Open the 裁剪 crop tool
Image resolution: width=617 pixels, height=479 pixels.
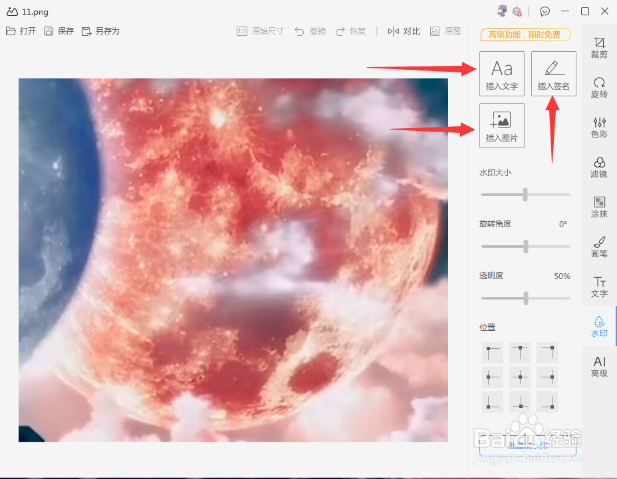click(599, 47)
